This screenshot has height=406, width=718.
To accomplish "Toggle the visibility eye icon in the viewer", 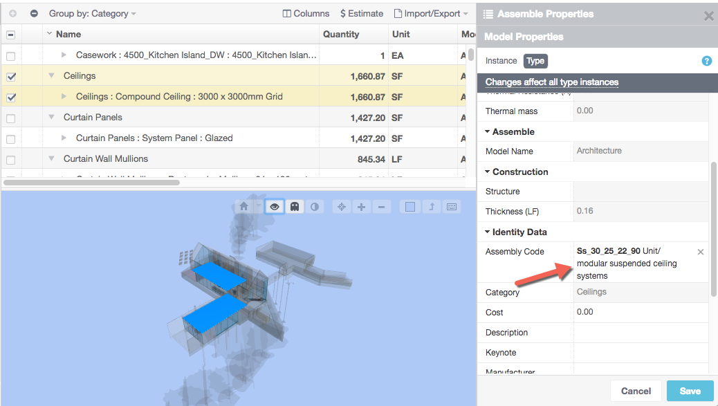I will pos(274,206).
